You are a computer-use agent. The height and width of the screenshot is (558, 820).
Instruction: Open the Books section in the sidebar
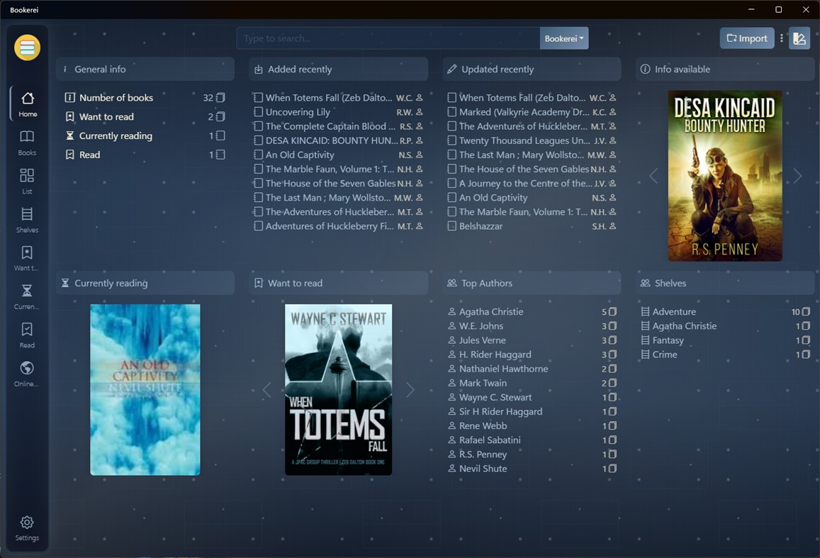tap(26, 141)
